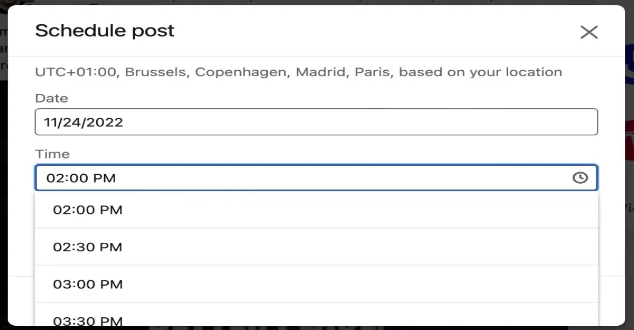
Task: Click the highlighted 02:00 PM time entry
Action: click(x=88, y=210)
